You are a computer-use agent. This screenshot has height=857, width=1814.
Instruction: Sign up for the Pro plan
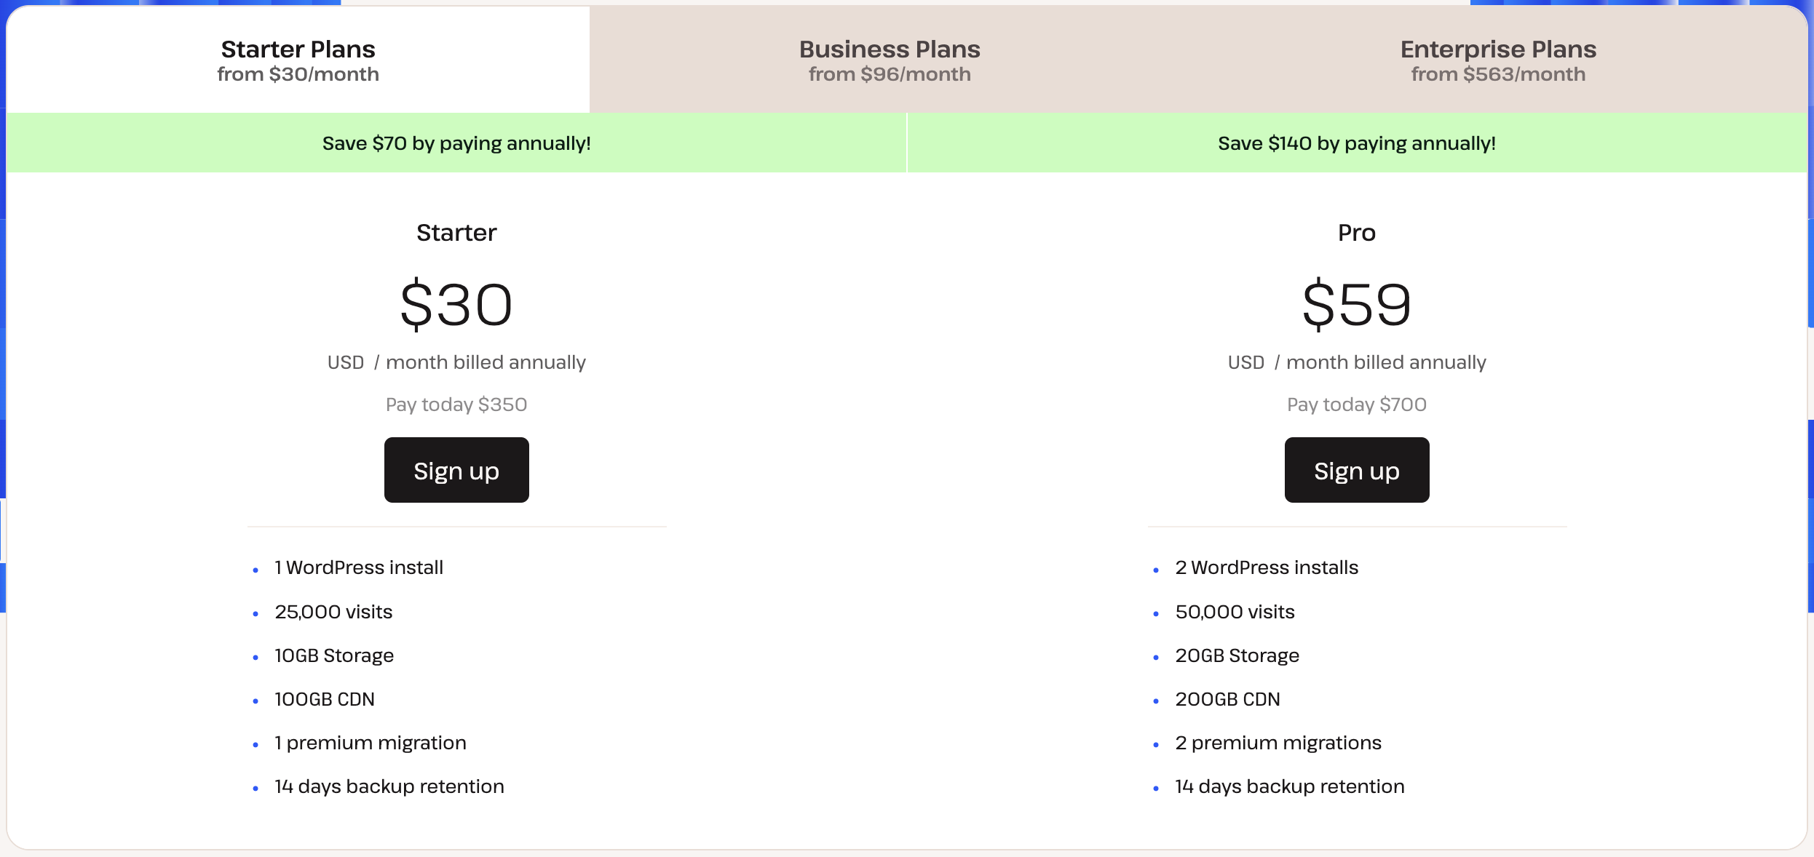pyautogui.click(x=1356, y=471)
